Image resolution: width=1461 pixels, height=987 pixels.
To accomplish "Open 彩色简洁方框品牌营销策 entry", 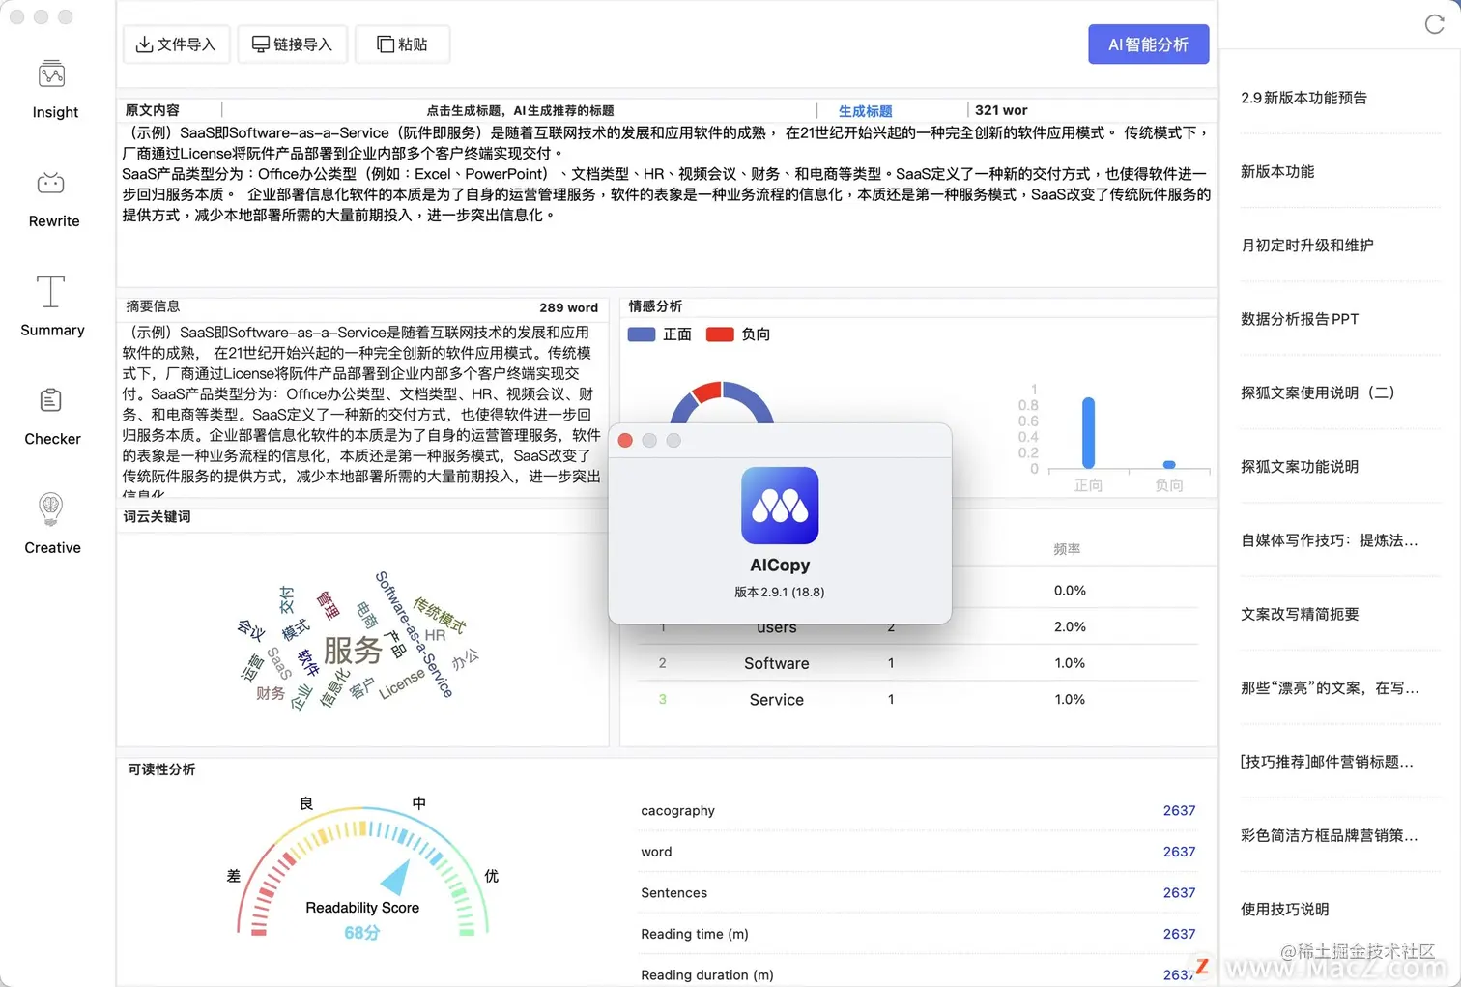I will click(1330, 835).
